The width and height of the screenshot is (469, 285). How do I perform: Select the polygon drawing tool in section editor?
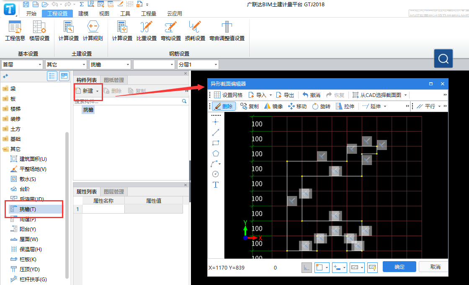pyautogui.click(x=215, y=153)
